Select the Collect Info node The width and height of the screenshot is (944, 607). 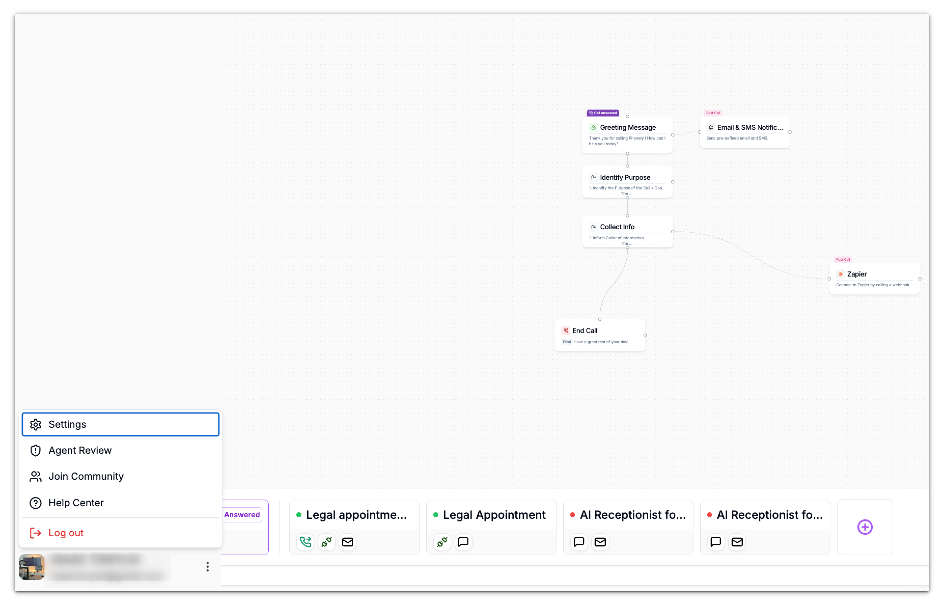pyautogui.click(x=627, y=231)
